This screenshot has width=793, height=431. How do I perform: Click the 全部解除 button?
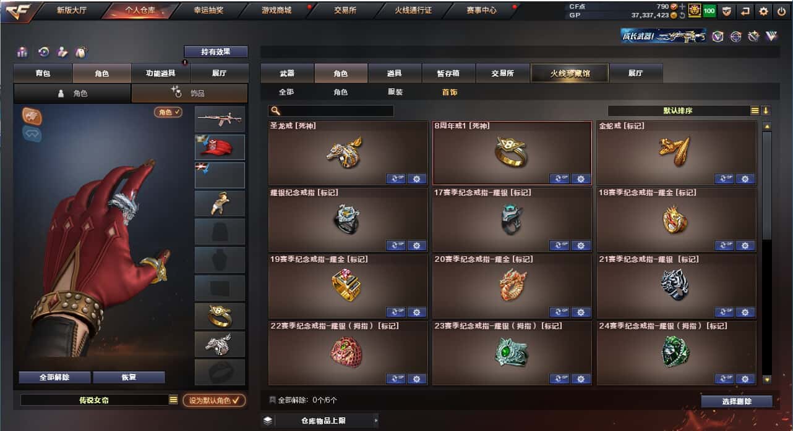point(54,377)
